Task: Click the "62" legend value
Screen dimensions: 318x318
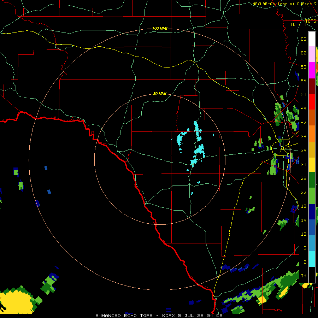Action: (x=304, y=53)
